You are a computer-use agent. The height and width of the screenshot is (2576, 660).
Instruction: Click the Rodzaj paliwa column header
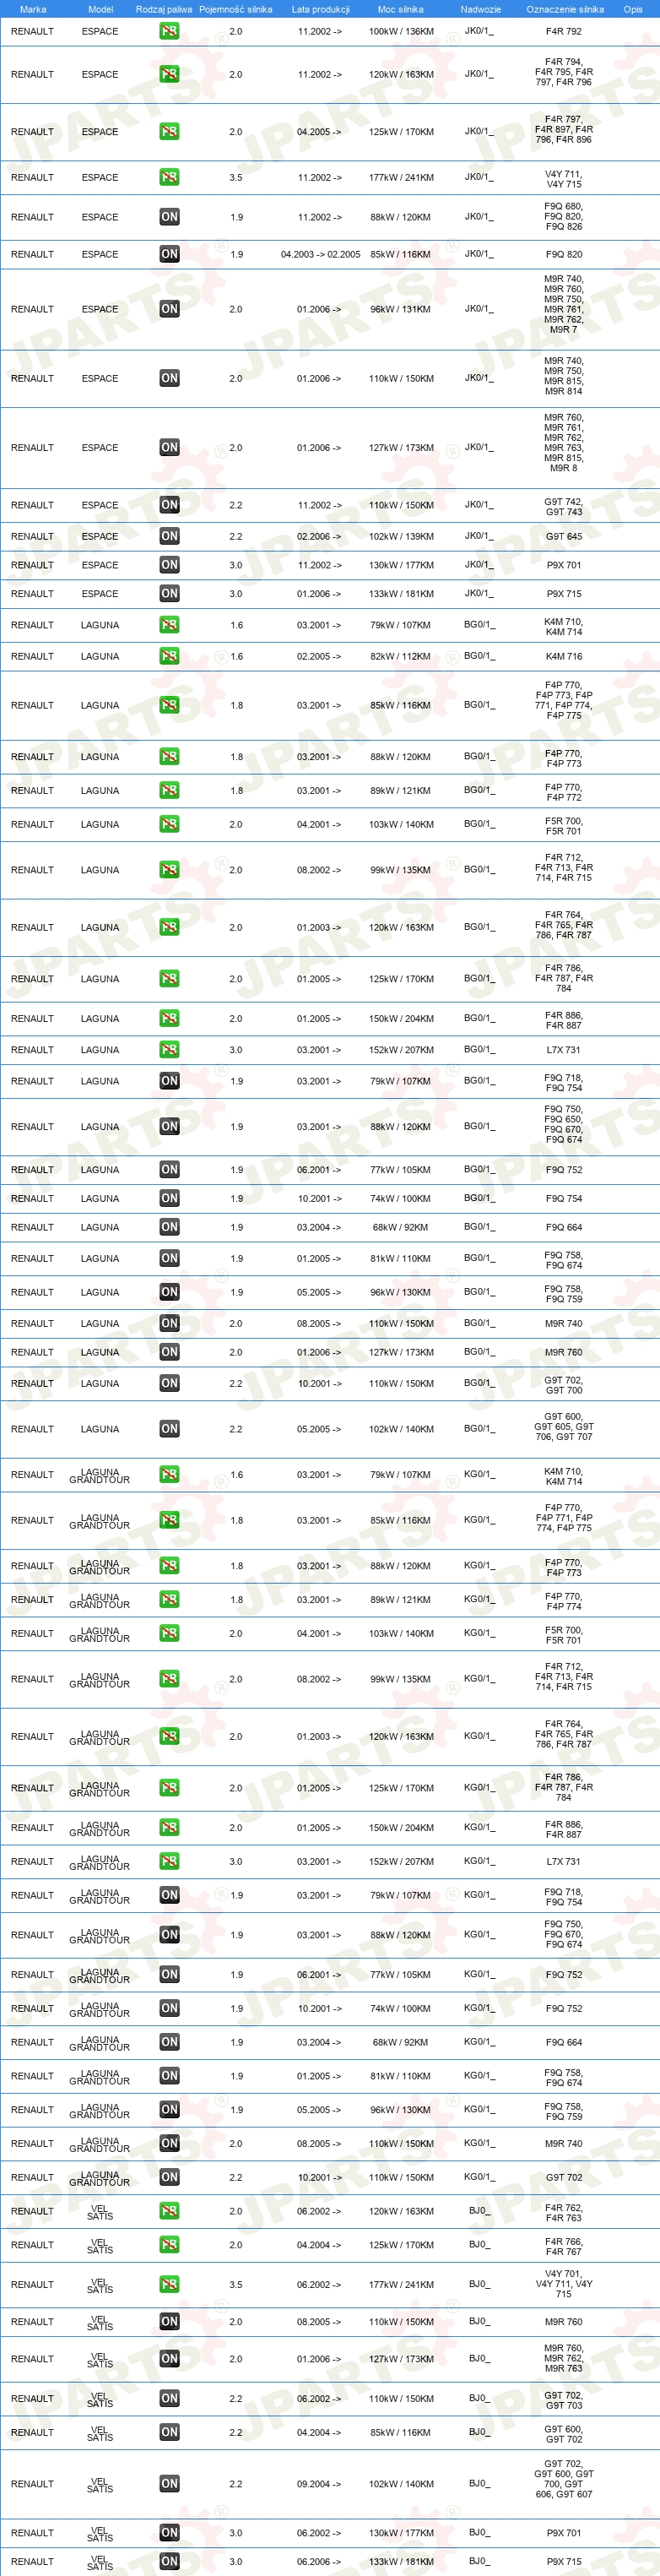click(164, 9)
